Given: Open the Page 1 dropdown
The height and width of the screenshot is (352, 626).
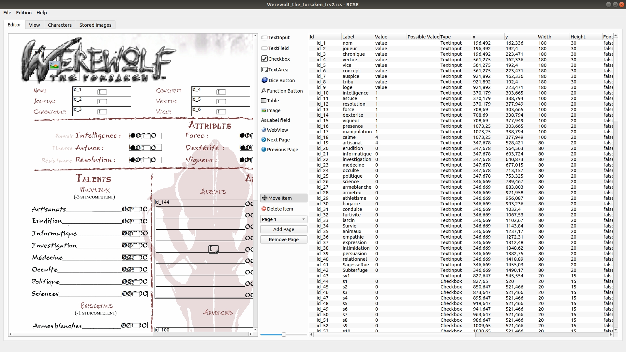Looking at the screenshot, I should [x=283, y=219].
